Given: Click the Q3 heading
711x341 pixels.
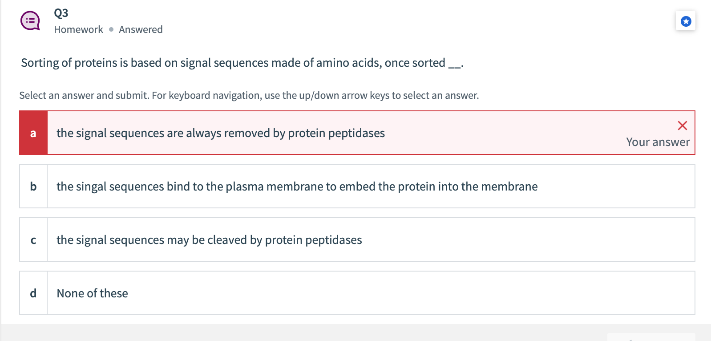Looking at the screenshot, I should (61, 13).
